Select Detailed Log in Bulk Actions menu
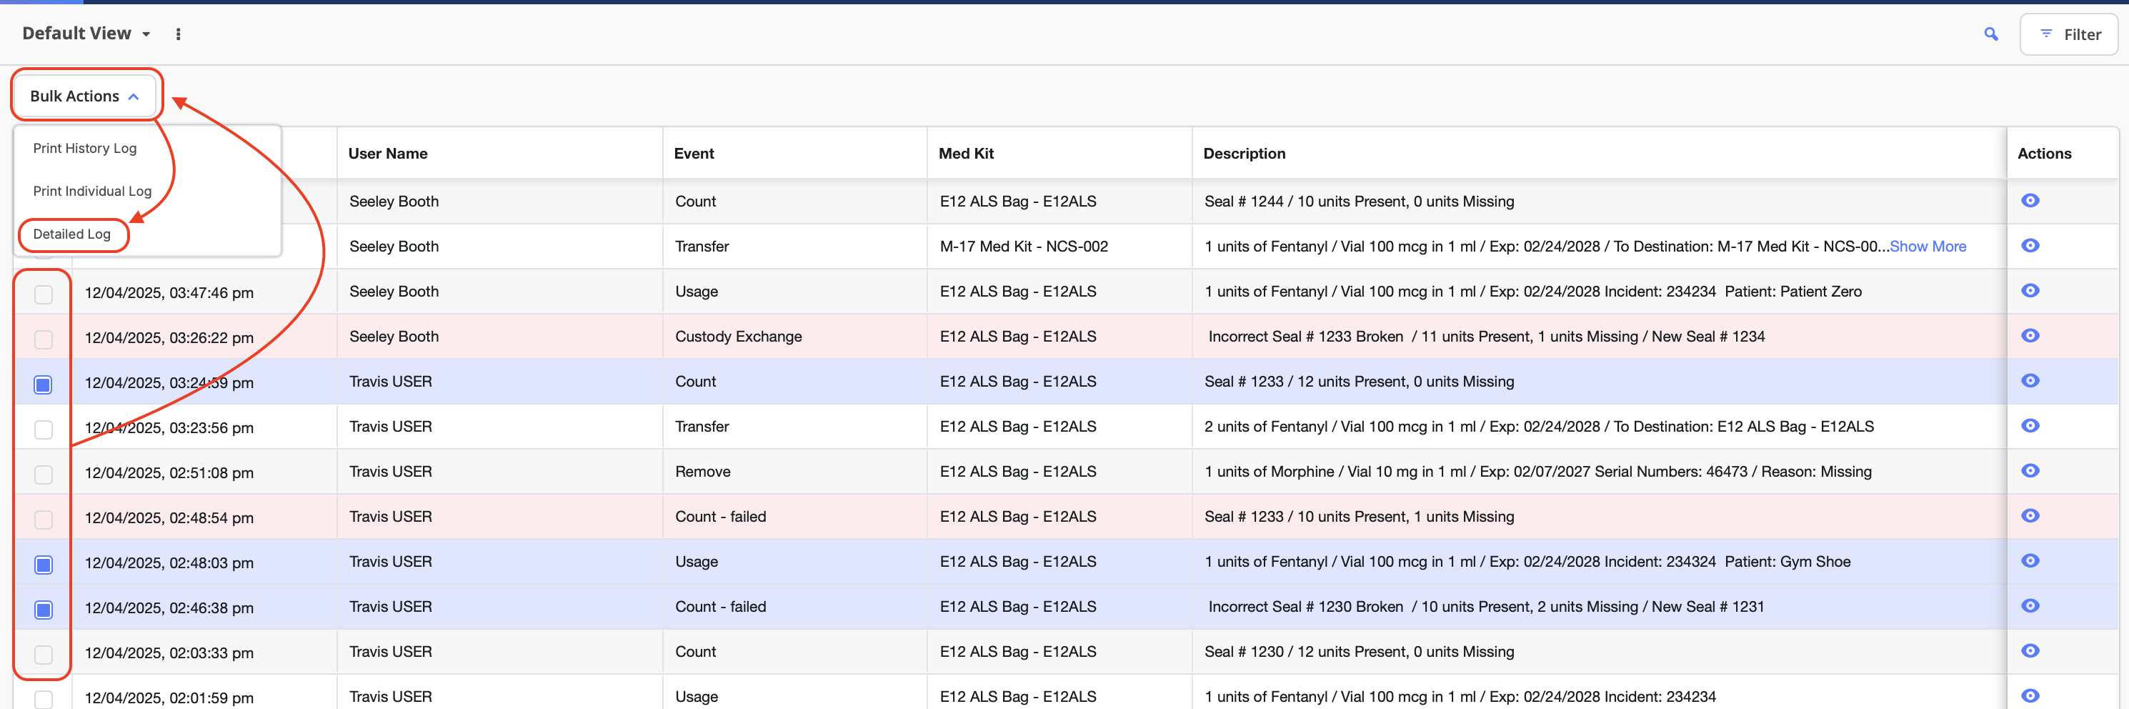The width and height of the screenshot is (2129, 709). point(72,234)
